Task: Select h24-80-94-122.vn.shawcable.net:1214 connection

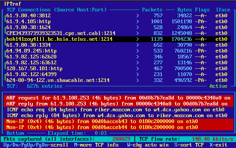Action: [58, 80]
